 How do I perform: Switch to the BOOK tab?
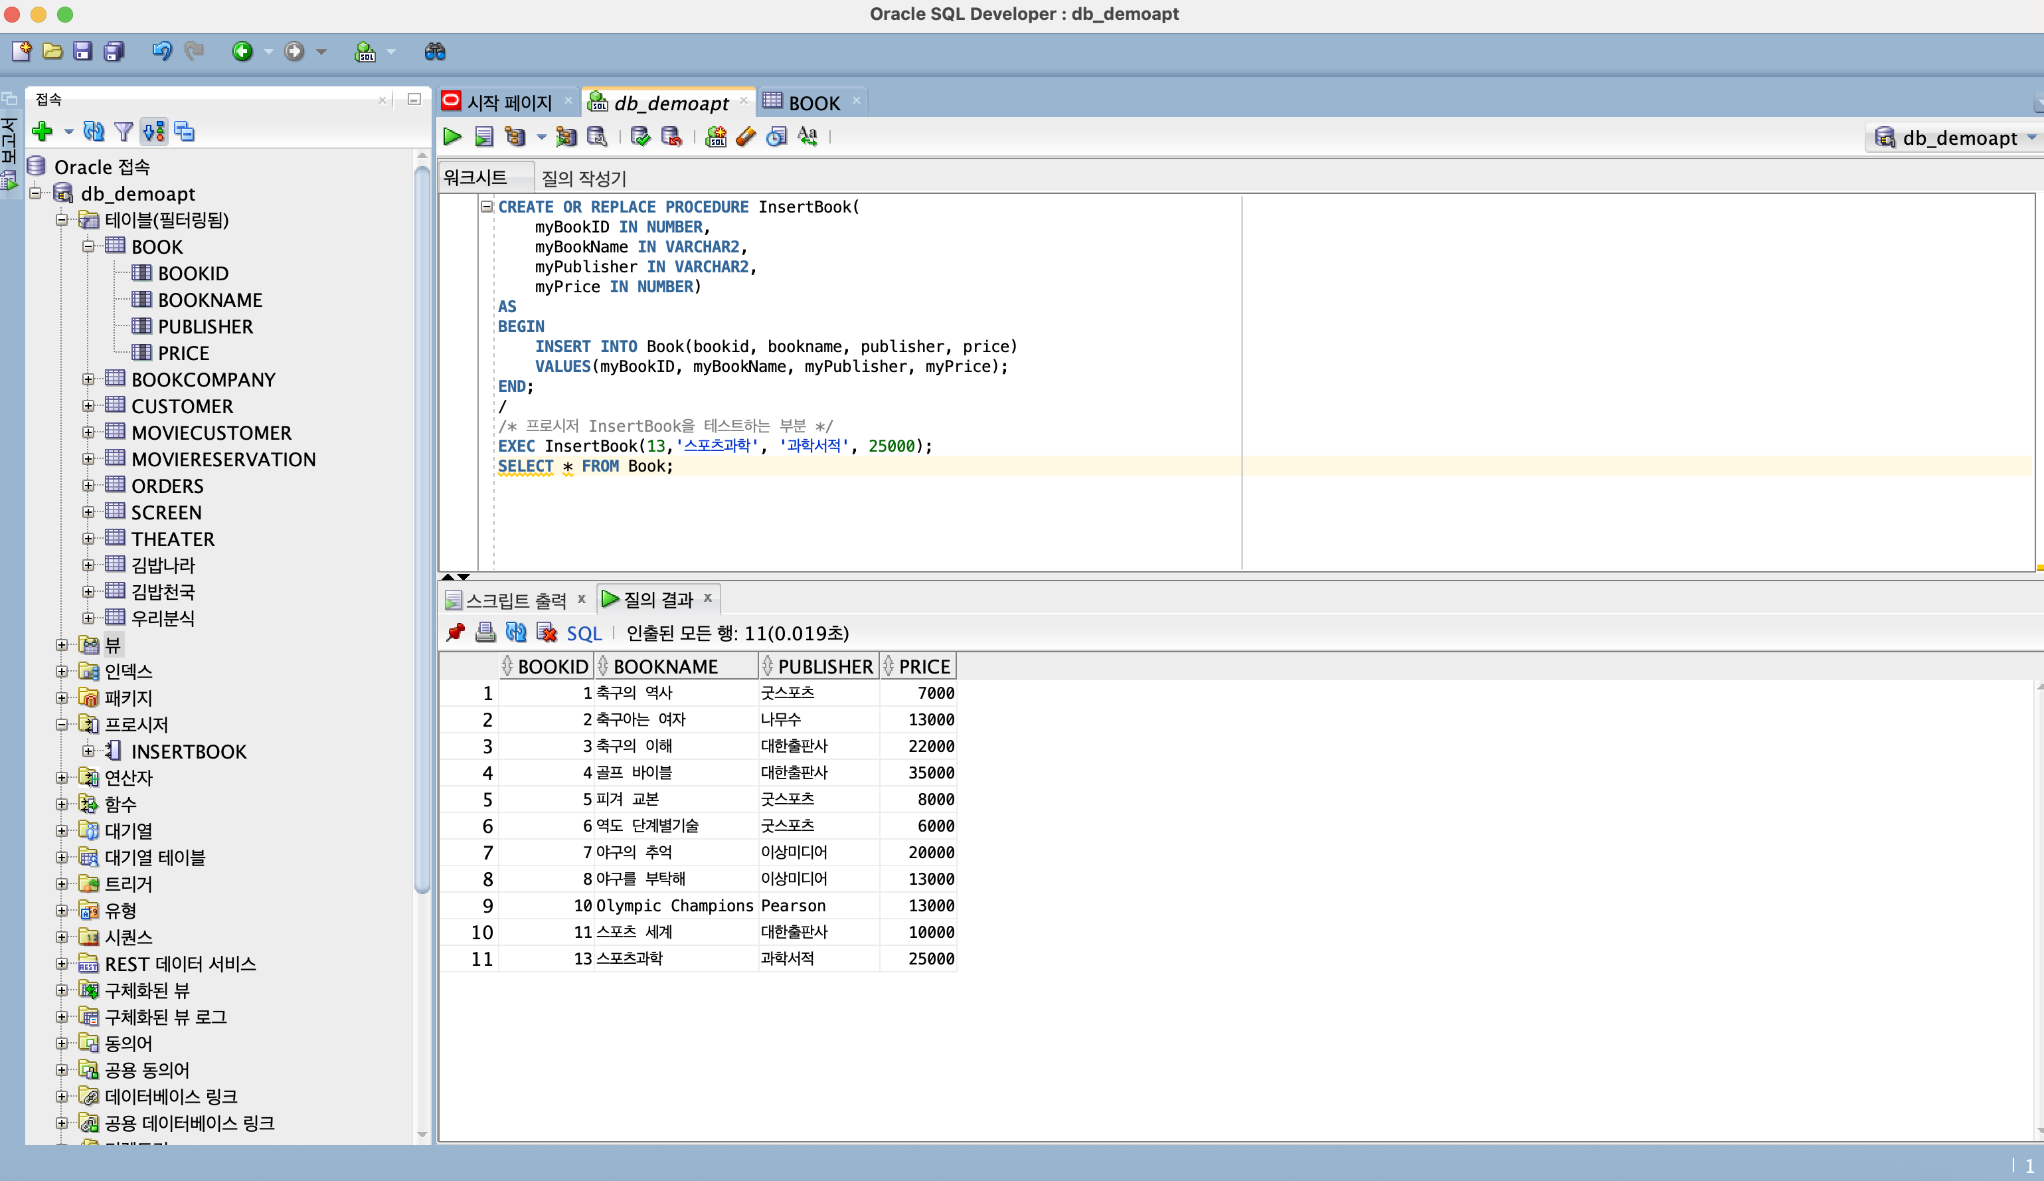[813, 103]
